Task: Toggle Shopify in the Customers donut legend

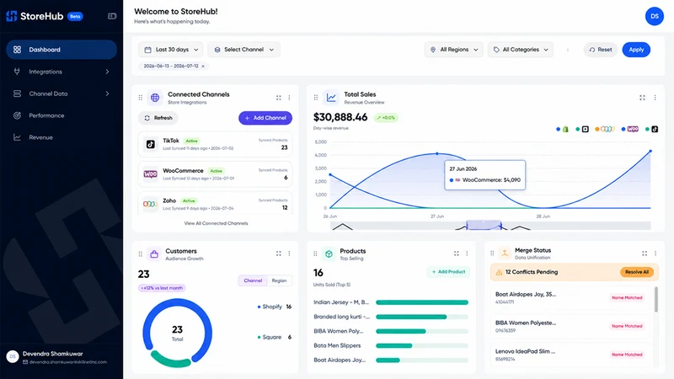Action: tap(275, 307)
